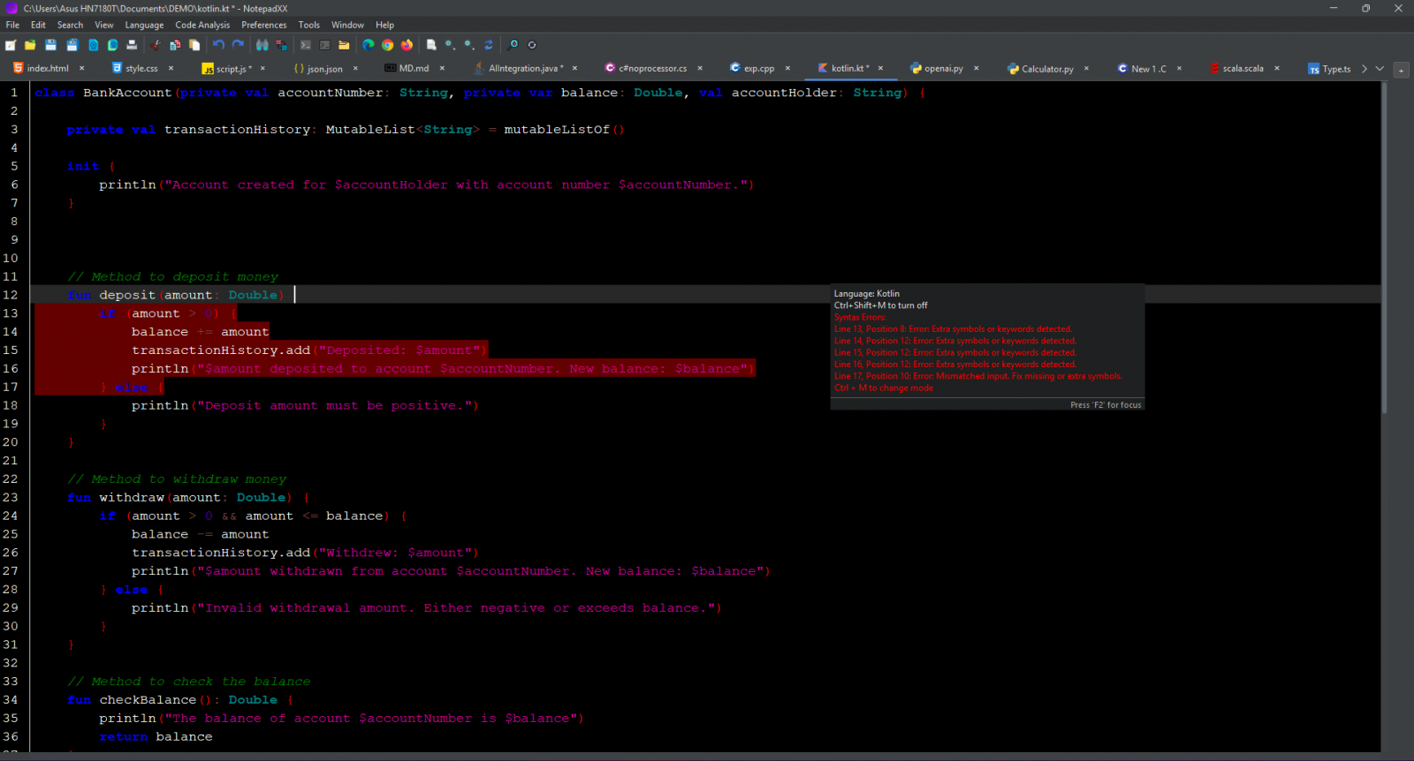Click the Redo arrow icon

[x=238, y=45]
